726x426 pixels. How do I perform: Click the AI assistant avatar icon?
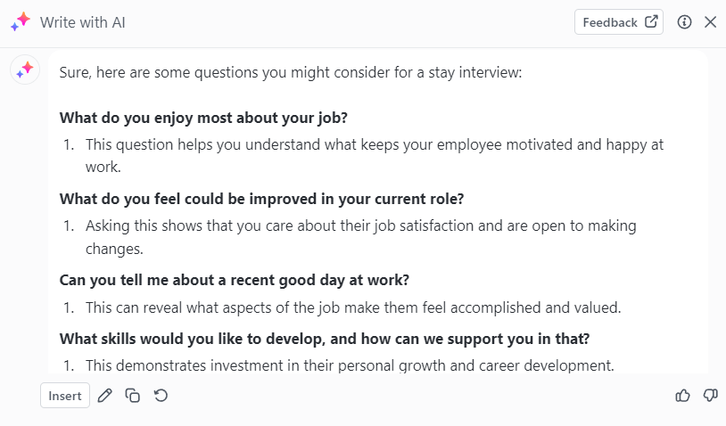25,70
